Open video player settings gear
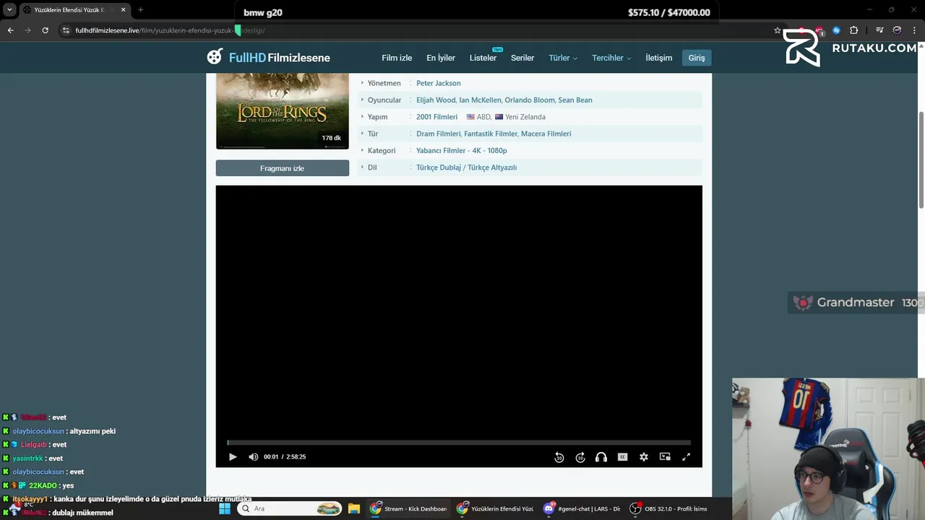Screen dimensions: 925x520 [644, 457]
